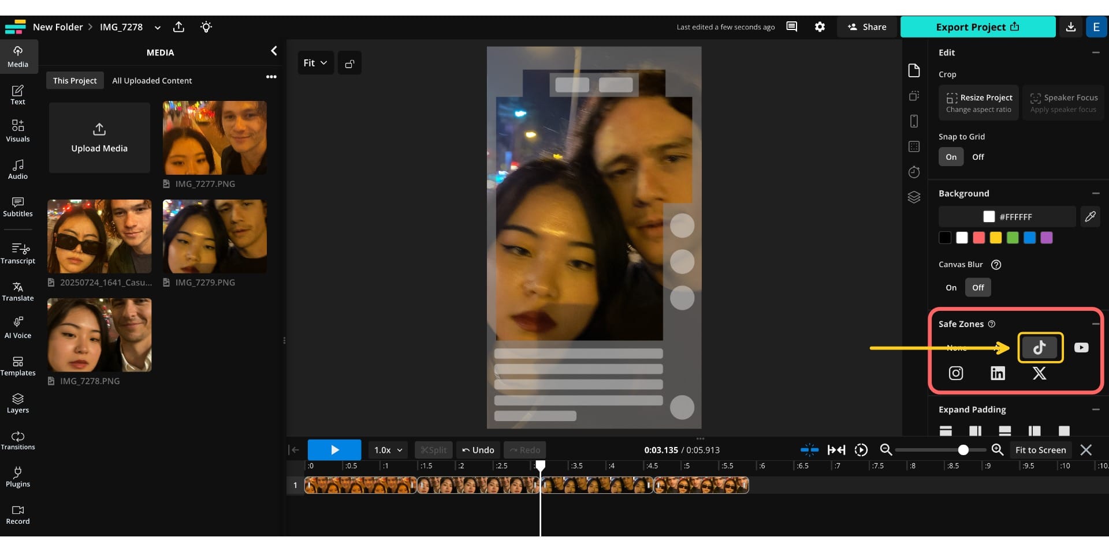The width and height of the screenshot is (1109, 552).
Task: Click the Export Project button
Action: (977, 27)
